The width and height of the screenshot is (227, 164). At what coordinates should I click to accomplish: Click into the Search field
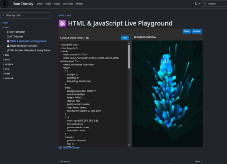pyautogui.click(x=214, y=4)
